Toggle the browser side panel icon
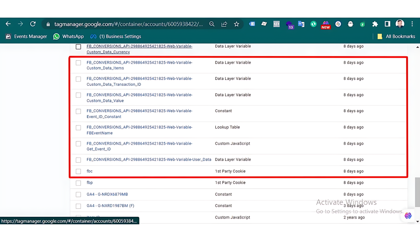420x236 pixels. click(x=387, y=24)
